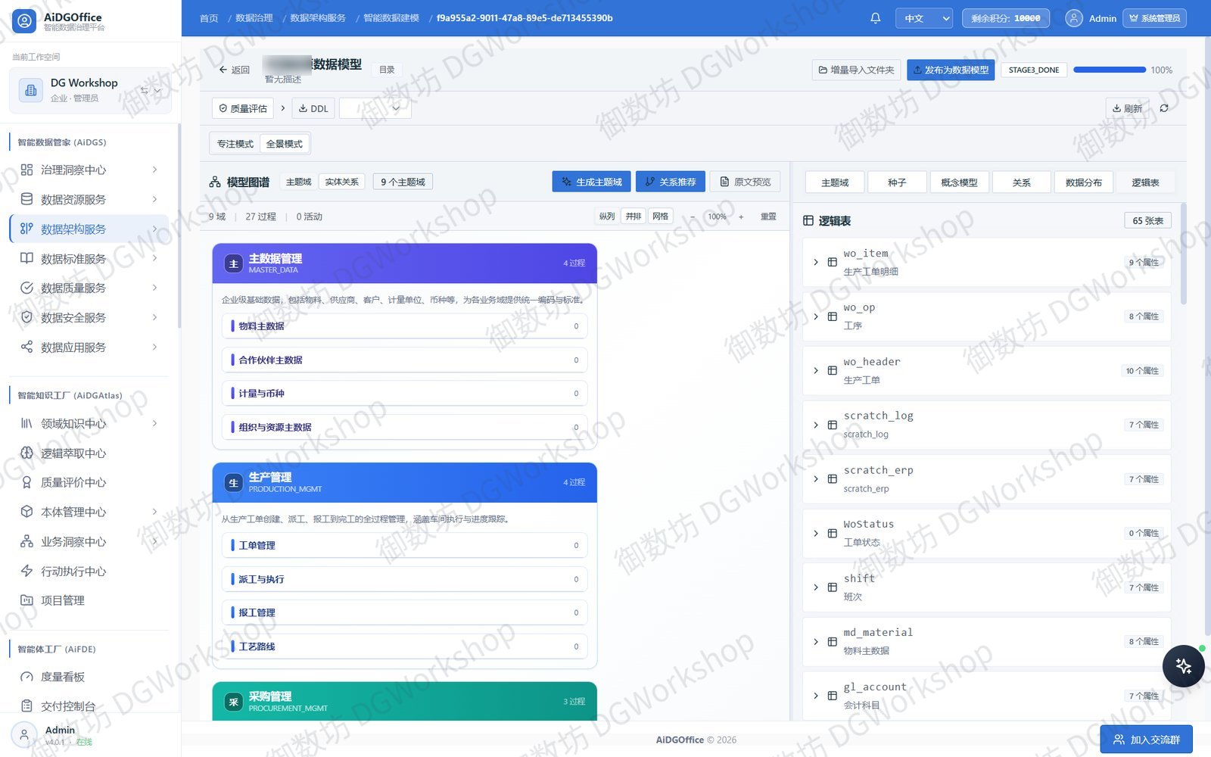The height and width of the screenshot is (757, 1211).
Task: Open the 物料主数据 process item
Action: (404, 326)
